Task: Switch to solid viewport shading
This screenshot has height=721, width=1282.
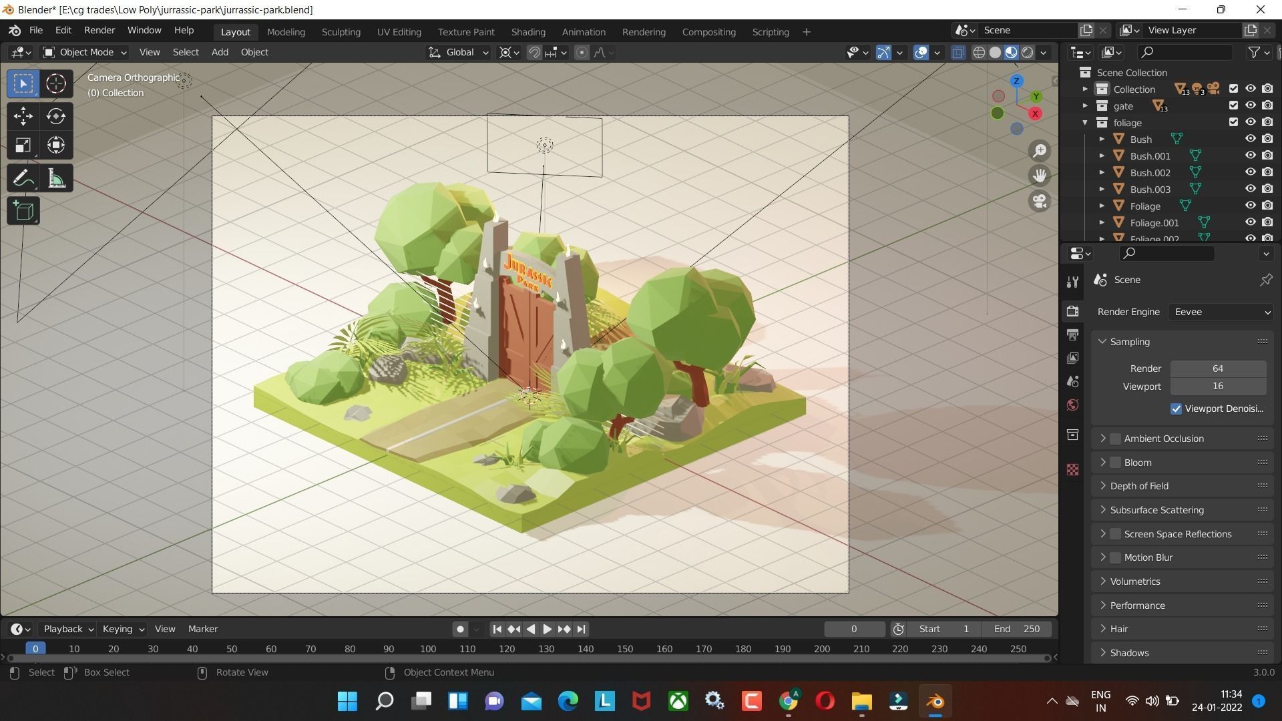Action: (x=995, y=52)
